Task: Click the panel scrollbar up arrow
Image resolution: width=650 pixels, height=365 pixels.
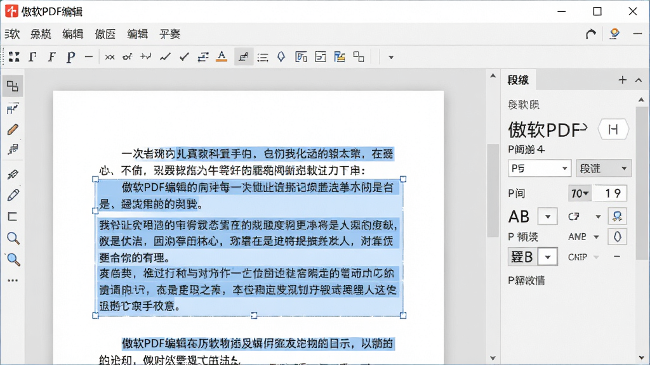Action: coord(641,99)
